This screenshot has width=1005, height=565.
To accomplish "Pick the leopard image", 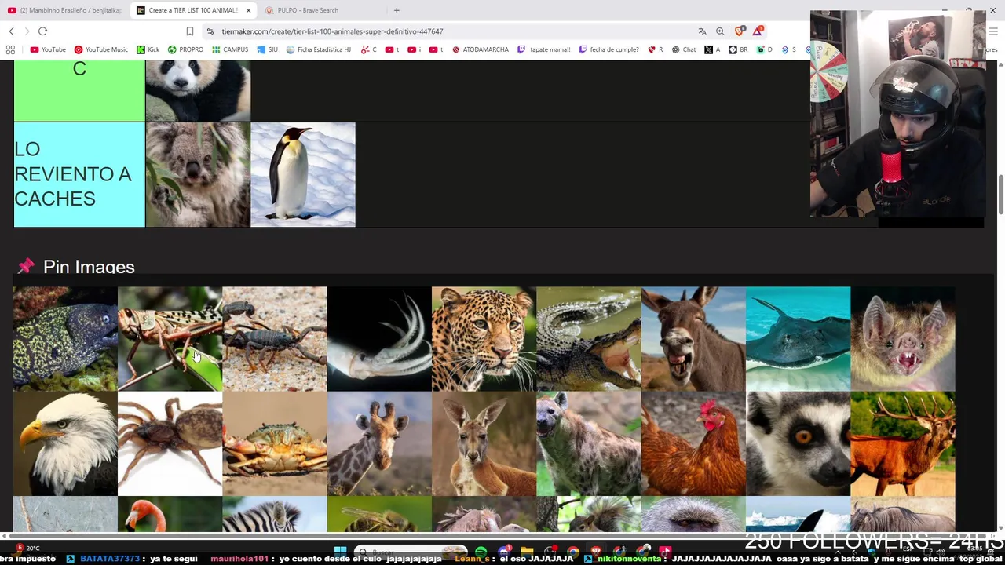I will click(x=484, y=339).
